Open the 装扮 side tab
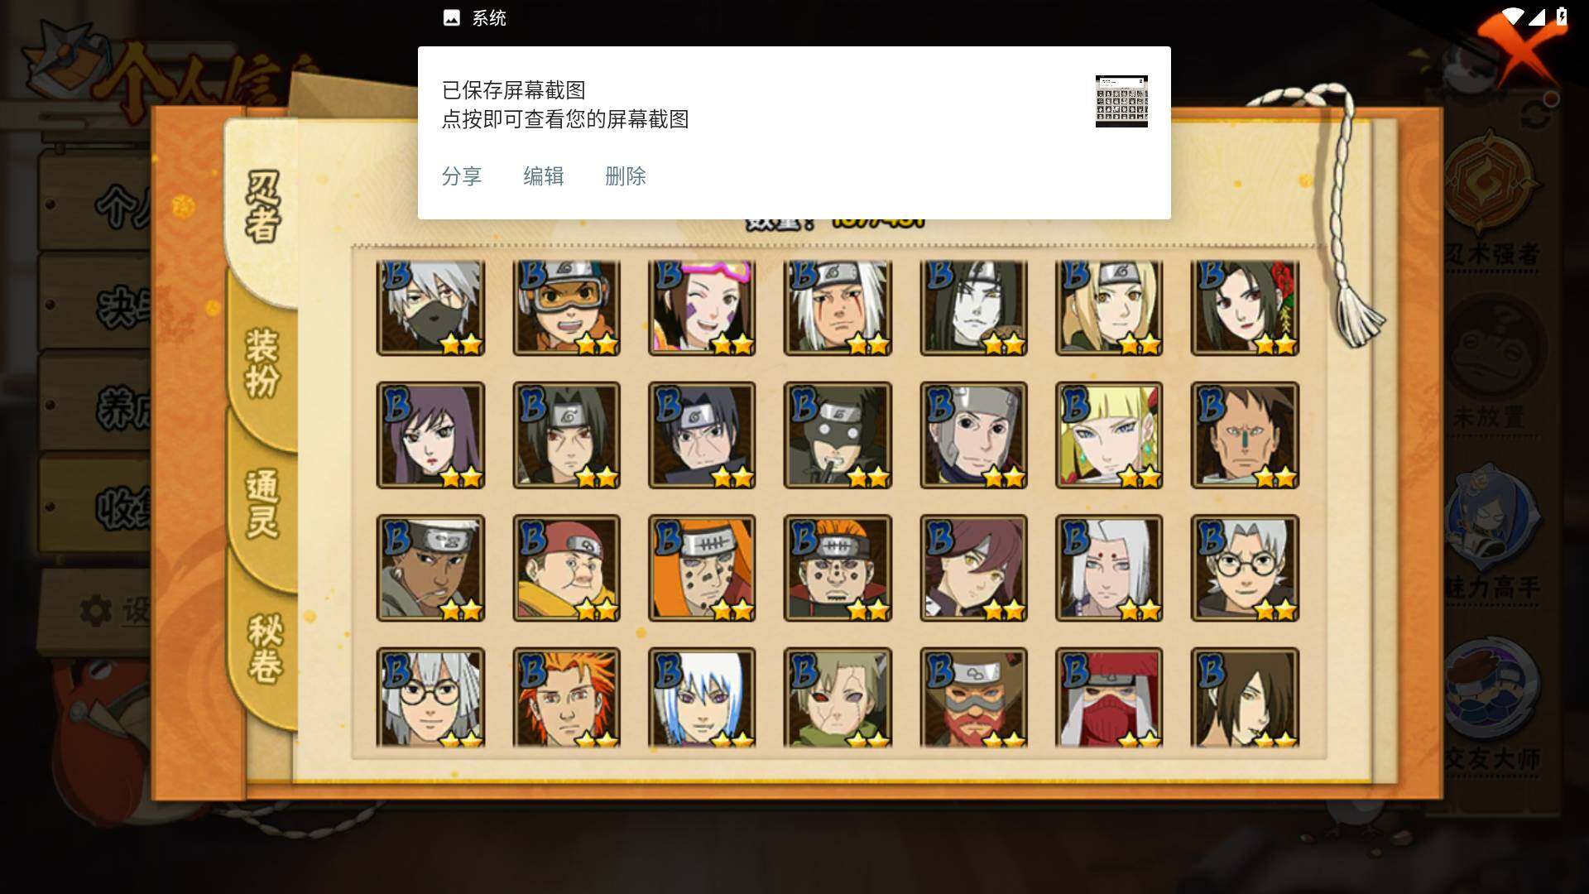Viewport: 1589px width, 894px height. click(263, 363)
